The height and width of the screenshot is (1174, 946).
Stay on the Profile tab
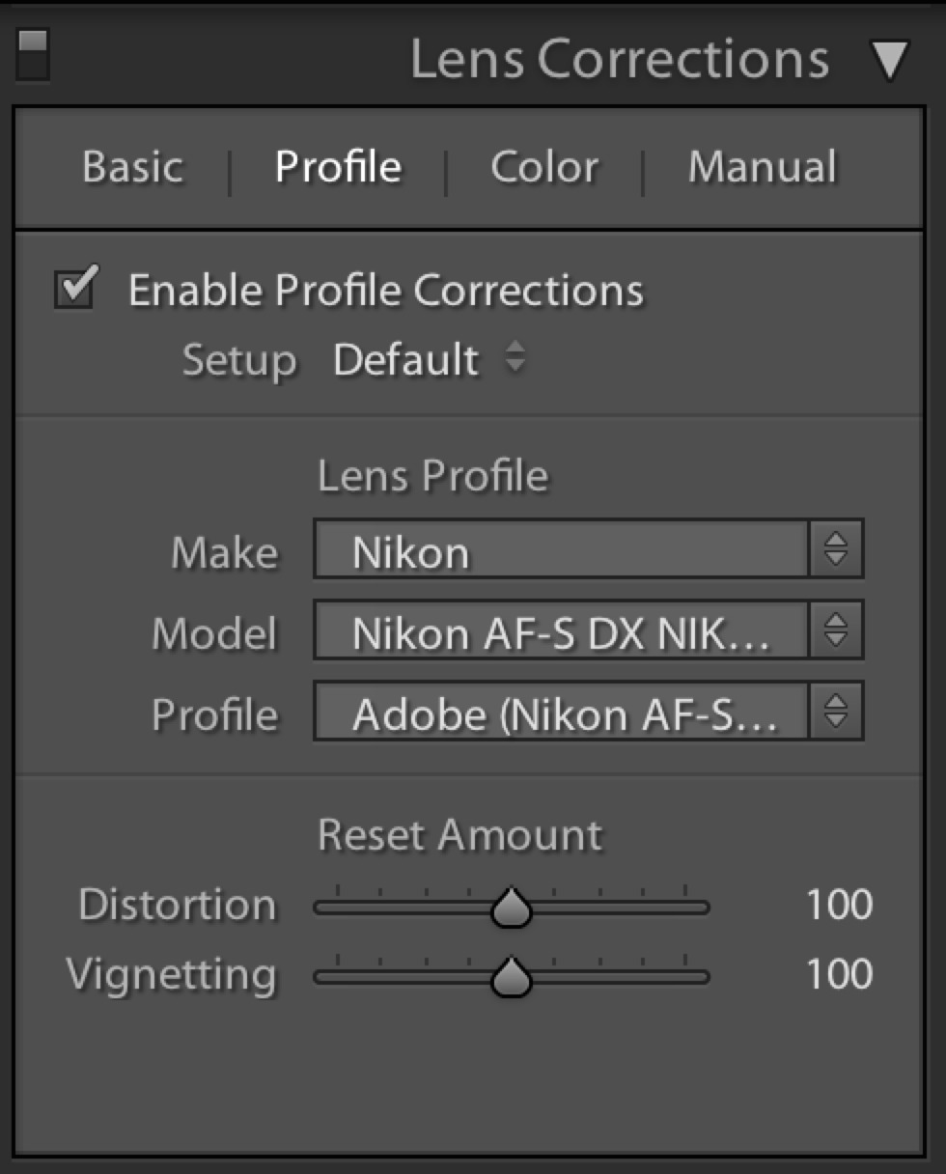click(338, 166)
